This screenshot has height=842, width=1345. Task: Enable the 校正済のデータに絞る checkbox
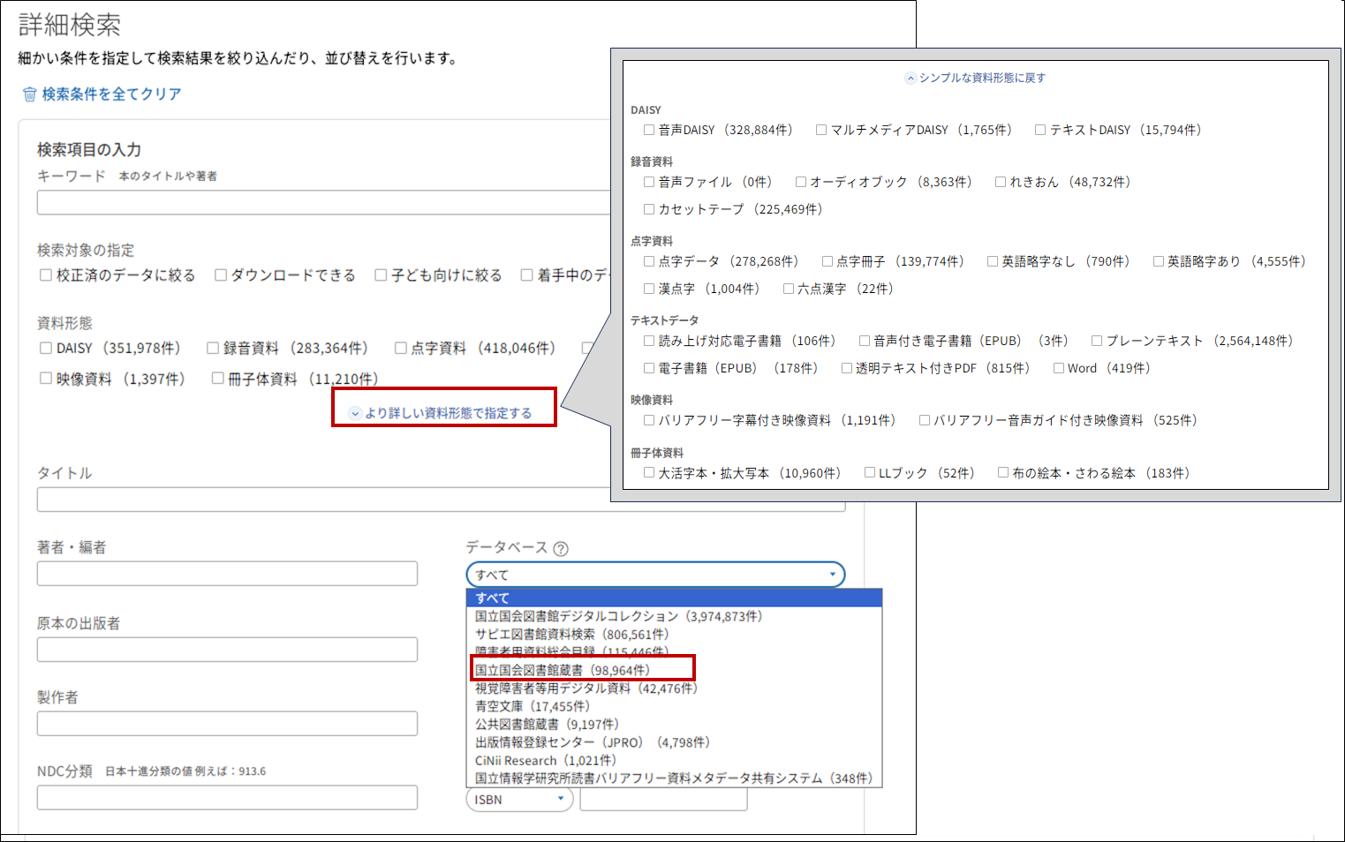[46, 275]
